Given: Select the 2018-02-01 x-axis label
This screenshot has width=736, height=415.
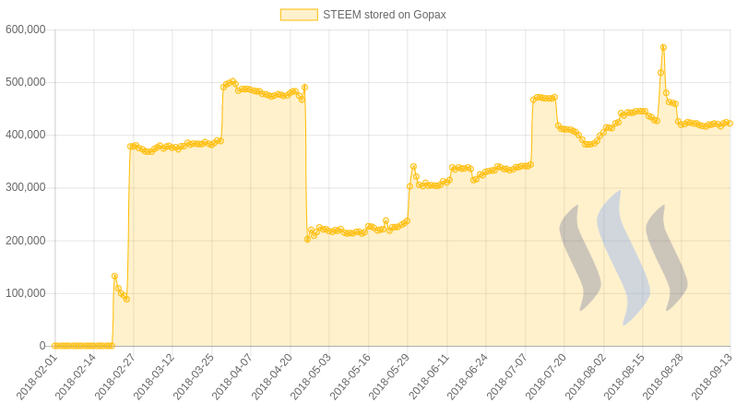Looking at the screenshot, I should (x=37, y=377).
